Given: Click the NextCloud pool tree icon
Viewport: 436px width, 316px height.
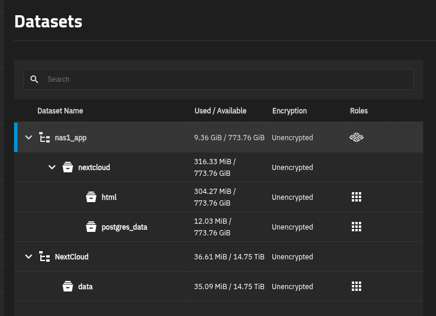Looking at the screenshot, I should (44, 256).
